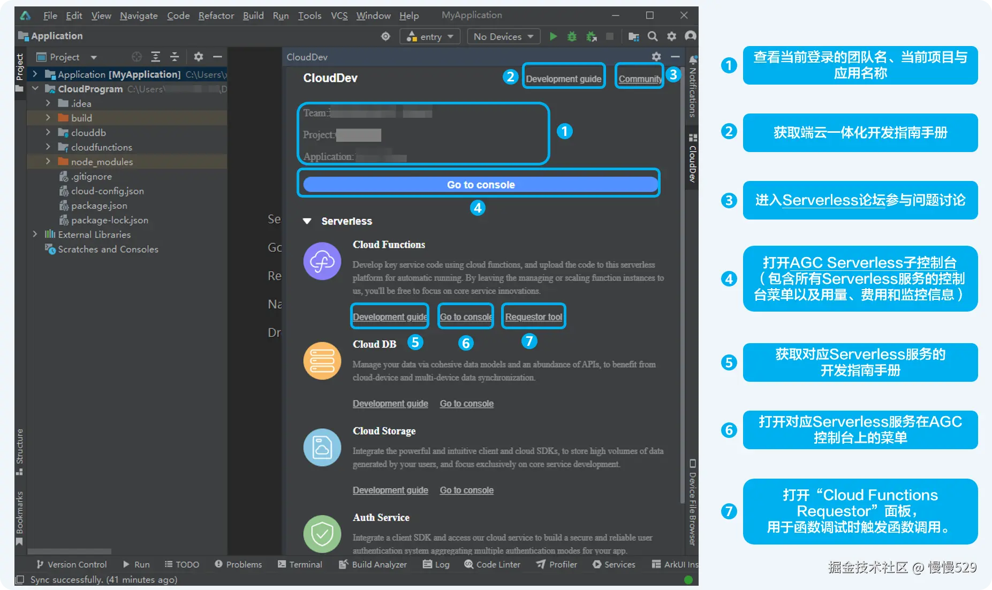Click the Cloud Functions purple icon
Viewport: 992px width, 590px height.
point(322,261)
